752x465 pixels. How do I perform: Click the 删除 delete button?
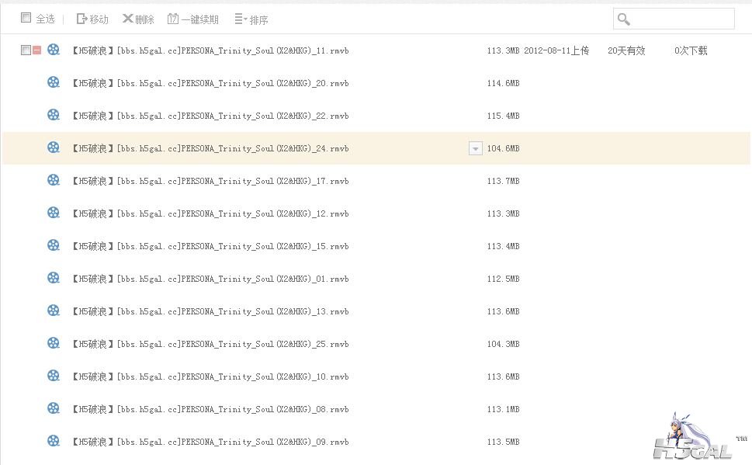tap(138, 19)
